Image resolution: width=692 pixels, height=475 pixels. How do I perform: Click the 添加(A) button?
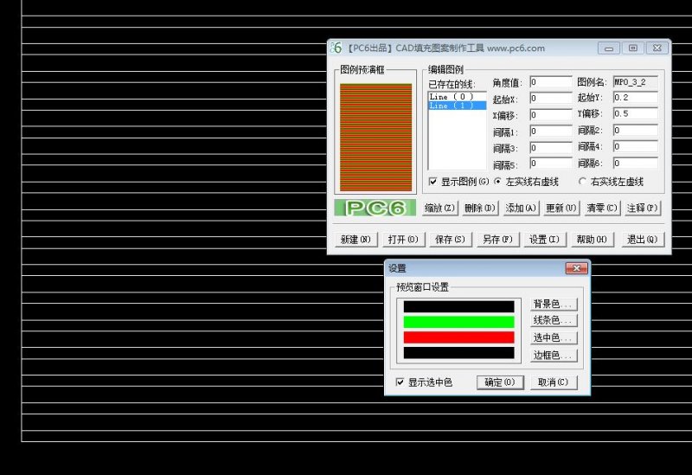(521, 208)
